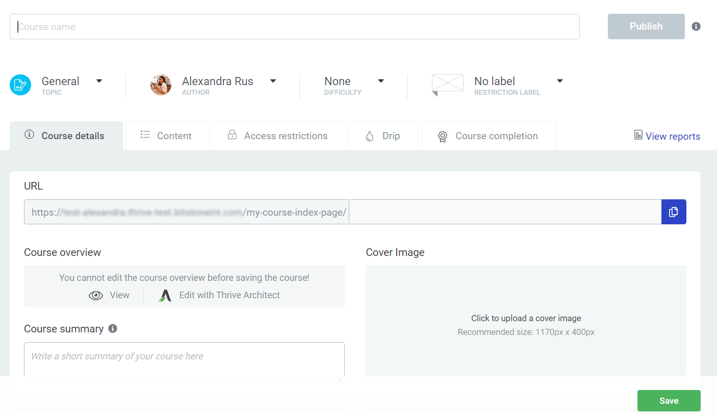This screenshot has height=416, width=717.
Task: Open the Author dropdown
Action: point(273,81)
